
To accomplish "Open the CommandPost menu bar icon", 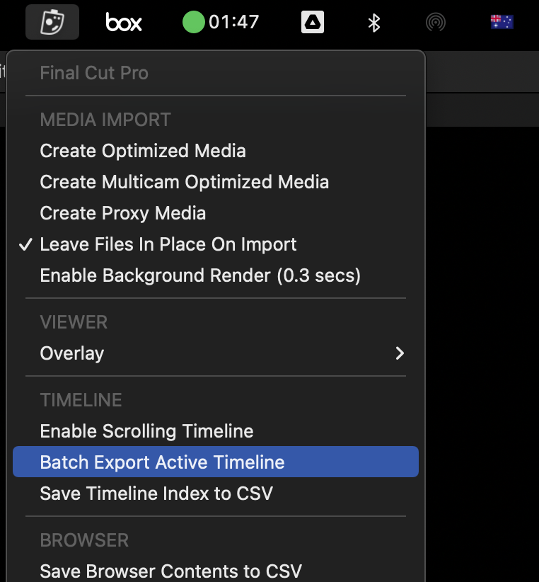I will point(52,22).
